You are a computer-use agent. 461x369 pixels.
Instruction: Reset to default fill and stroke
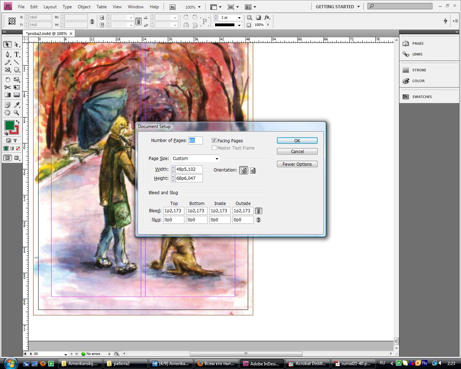coord(6,133)
